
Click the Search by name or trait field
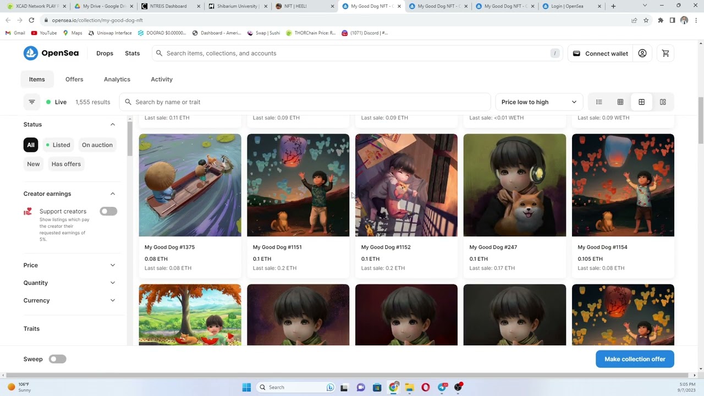click(x=305, y=102)
